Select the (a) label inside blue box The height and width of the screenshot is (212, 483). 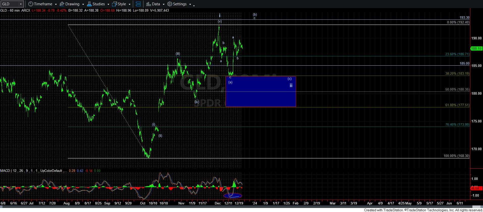point(230,82)
